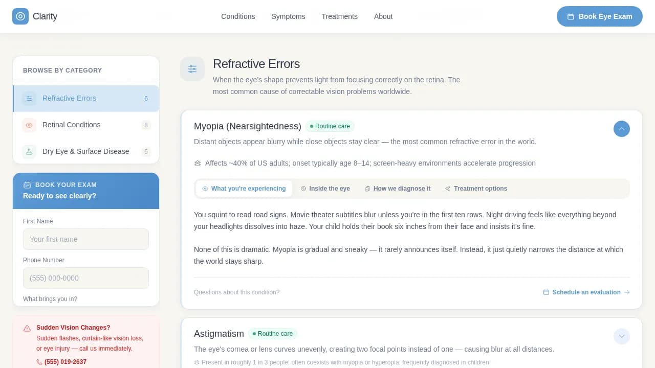Image resolution: width=655 pixels, height=368 pixels.
Task: Select the Retinal Conditions category
Action: coord(86,125)
